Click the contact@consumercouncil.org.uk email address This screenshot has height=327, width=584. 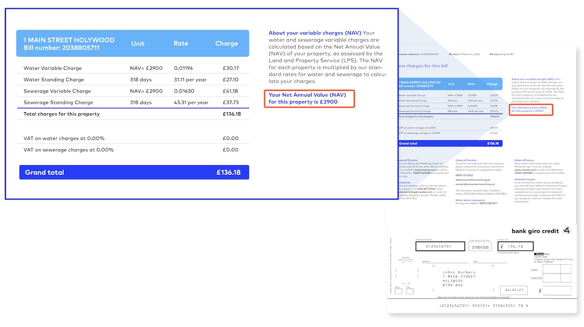pyautogui.click(x=475, y=184)
